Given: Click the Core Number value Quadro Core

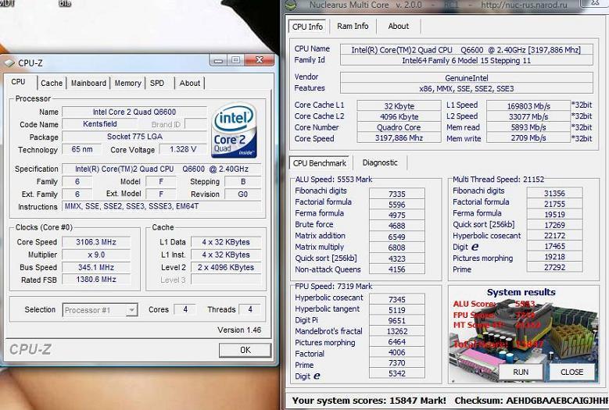Looking at the screenshot, I should tap(399, 127).
